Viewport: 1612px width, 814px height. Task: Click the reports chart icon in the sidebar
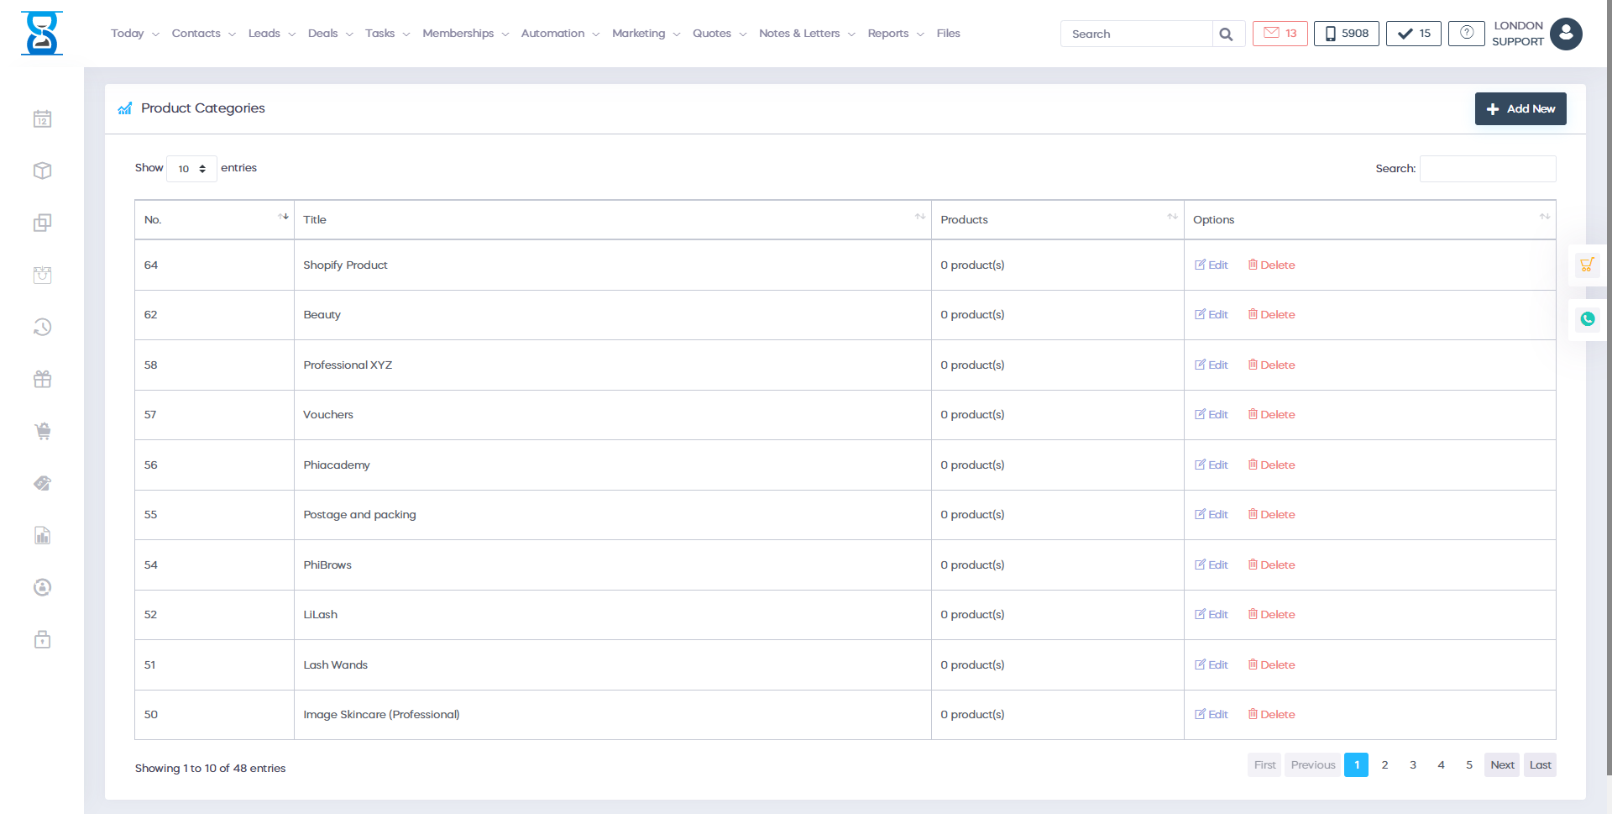pos(42,535)
